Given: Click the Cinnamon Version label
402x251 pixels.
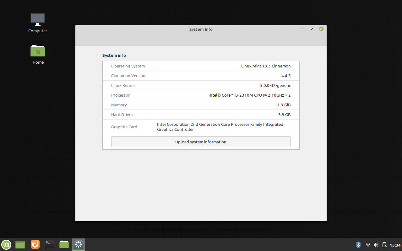Looking at the screenshot, I should pyautogui.click(x=128, y=76).
